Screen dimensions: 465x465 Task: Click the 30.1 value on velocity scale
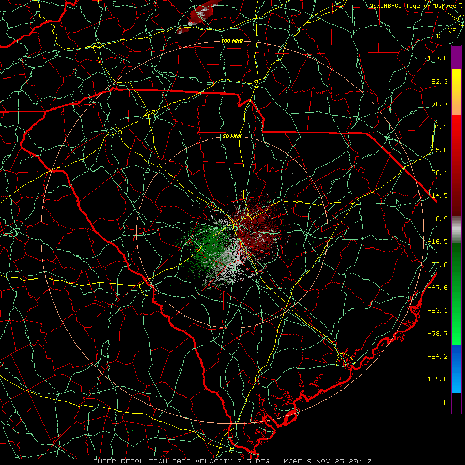pyautogui.click(x=440, y=173)
